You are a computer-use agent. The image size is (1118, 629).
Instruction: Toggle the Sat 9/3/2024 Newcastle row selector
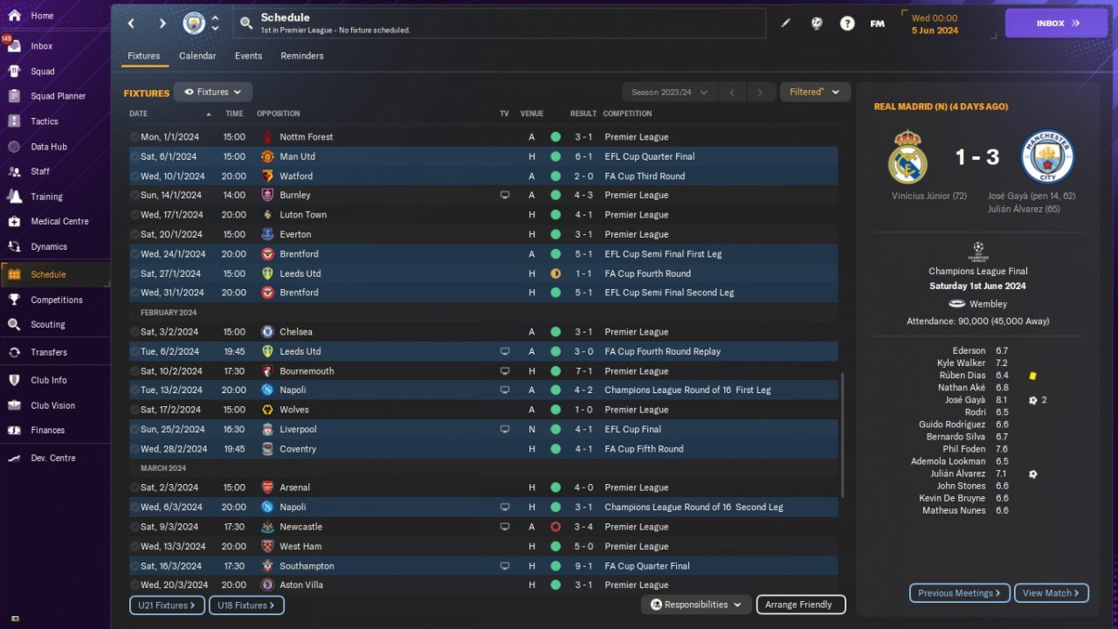coord(135,527)
